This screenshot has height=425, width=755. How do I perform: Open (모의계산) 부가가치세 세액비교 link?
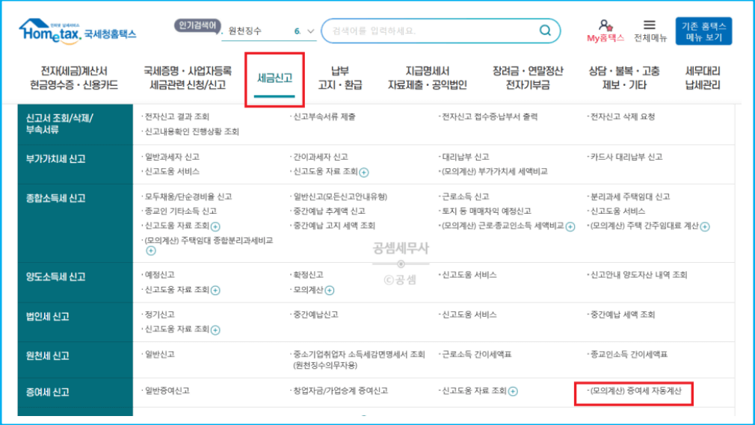pyautogui.click(x=495, y=171)
